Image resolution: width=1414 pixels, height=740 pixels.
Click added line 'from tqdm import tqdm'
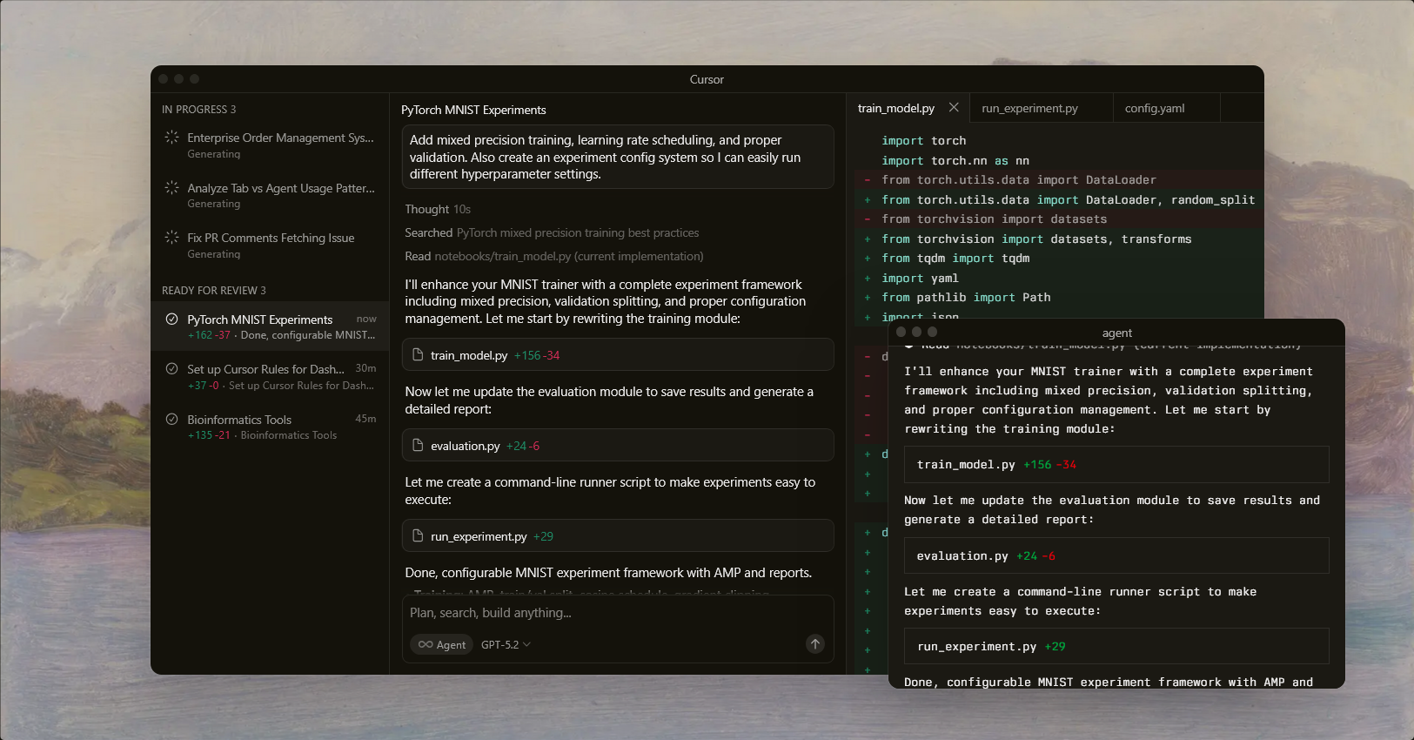pos(1059,259)
